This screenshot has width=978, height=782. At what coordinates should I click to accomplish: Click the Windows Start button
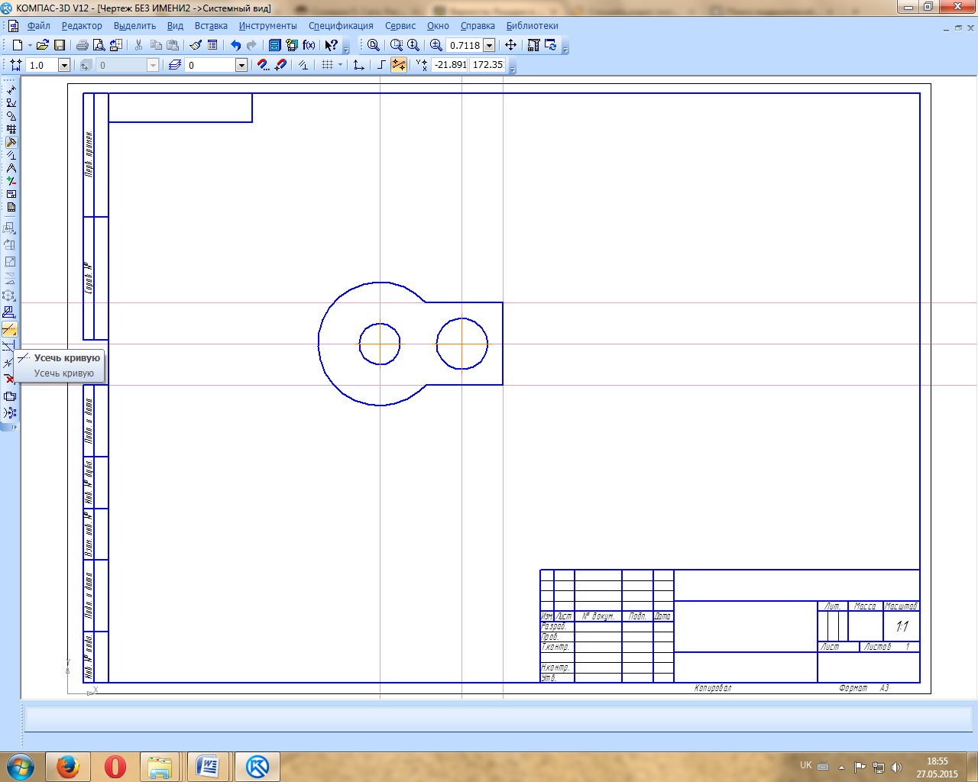pyautogui.click(x=20, y=766)
